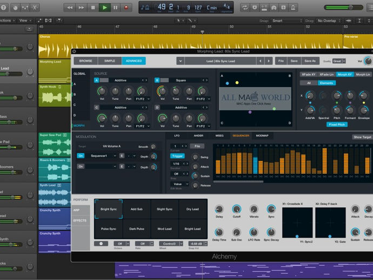The image size is (373, 280).
Task: Switch to the MSEG modulation tab
Action: point(219,136)
